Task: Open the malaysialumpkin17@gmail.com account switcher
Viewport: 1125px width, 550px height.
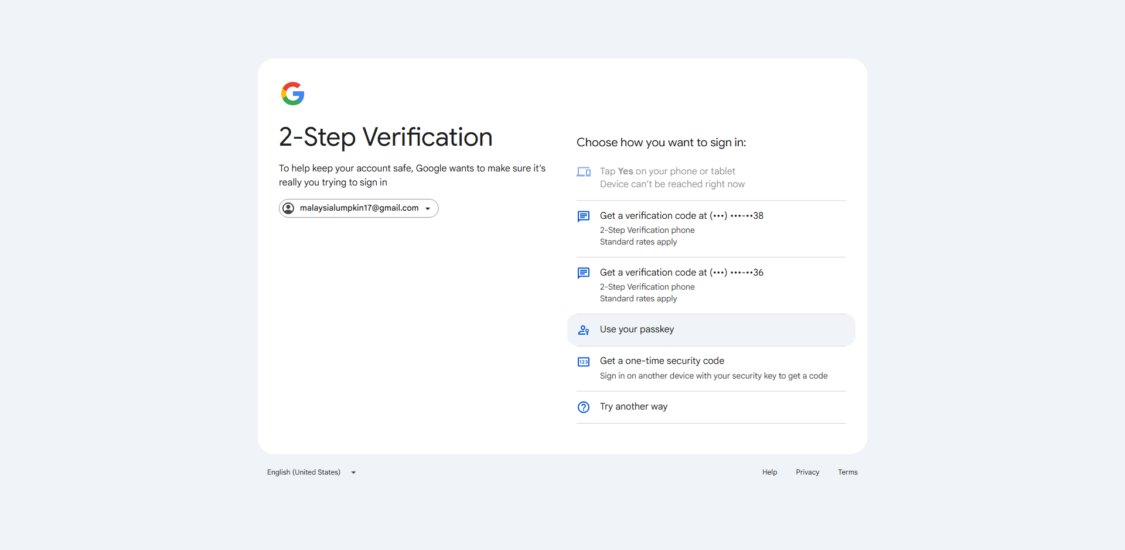Action: (x=359, y=208)
